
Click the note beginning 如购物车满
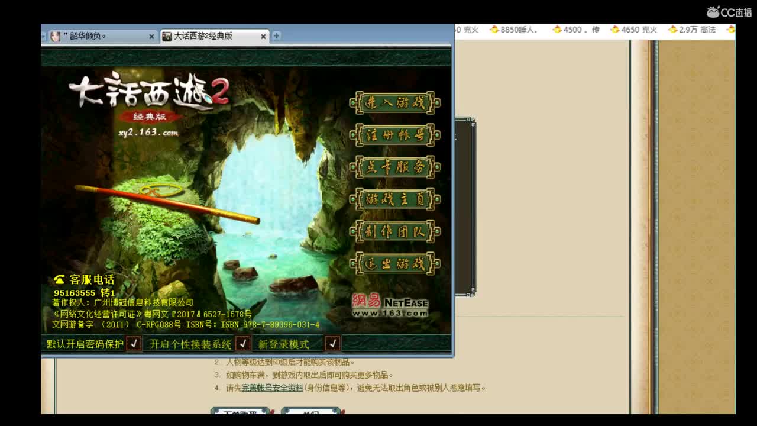(x=309, y=375)
